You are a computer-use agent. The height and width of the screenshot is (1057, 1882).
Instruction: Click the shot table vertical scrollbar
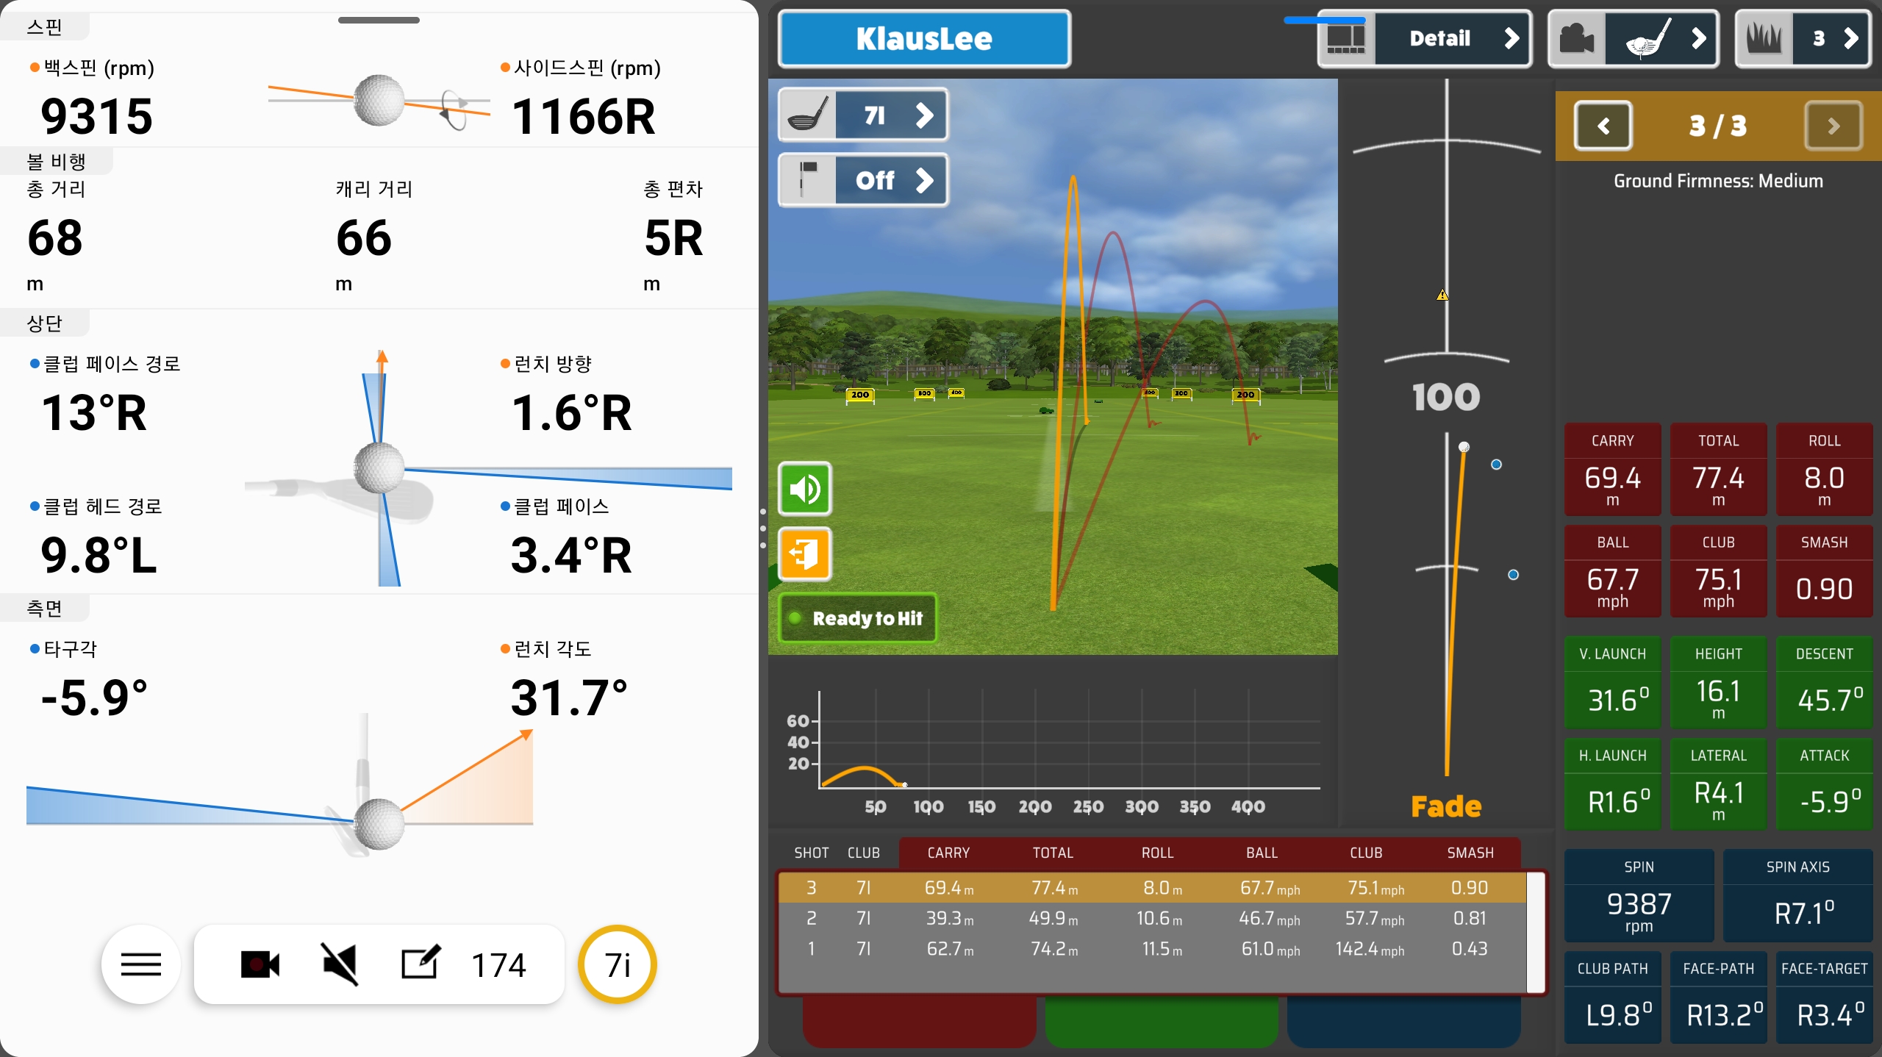pos(1535,931)
